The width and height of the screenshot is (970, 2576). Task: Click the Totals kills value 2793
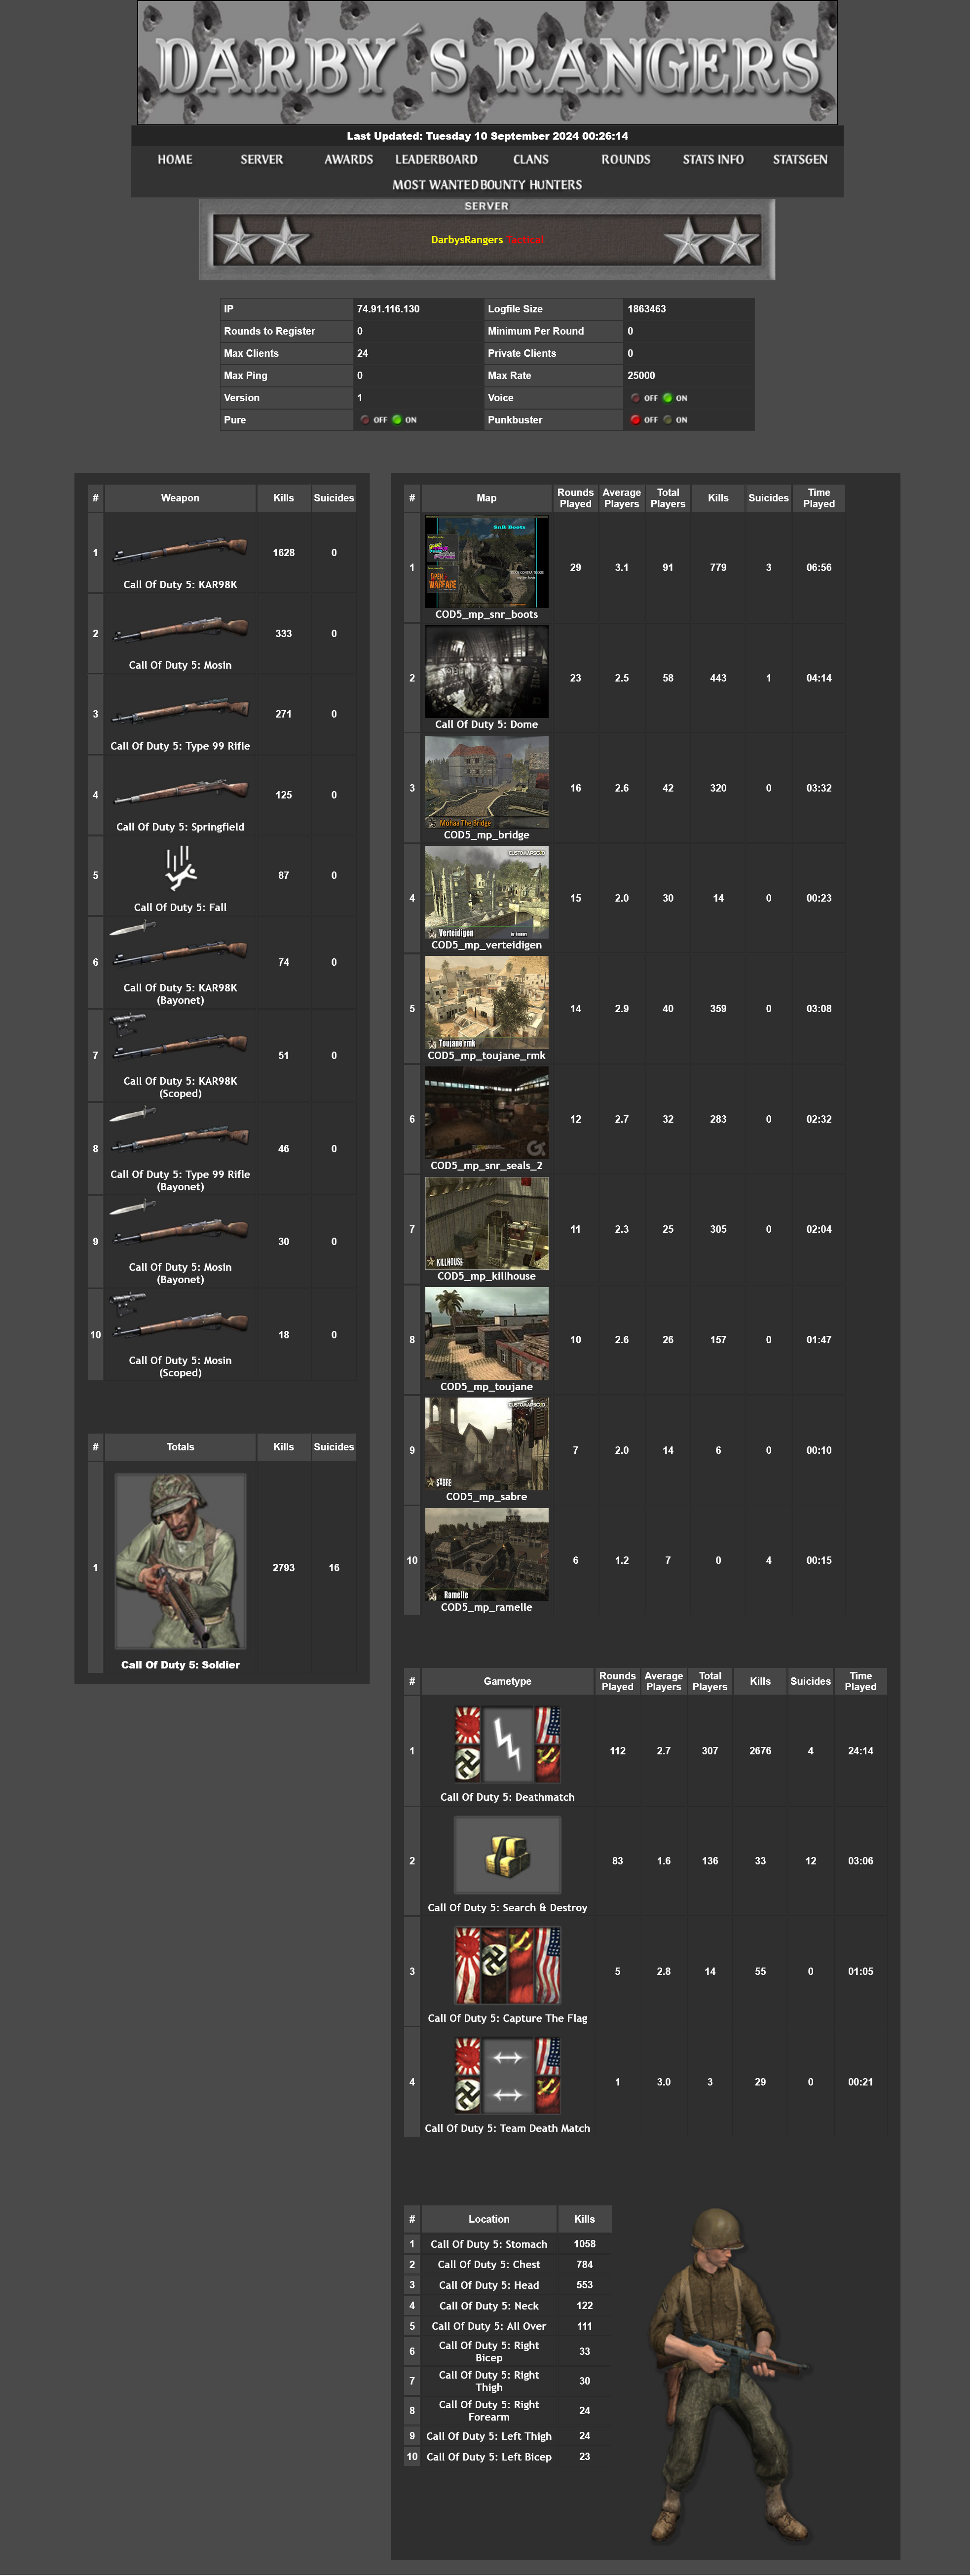tap(284, 1568)
